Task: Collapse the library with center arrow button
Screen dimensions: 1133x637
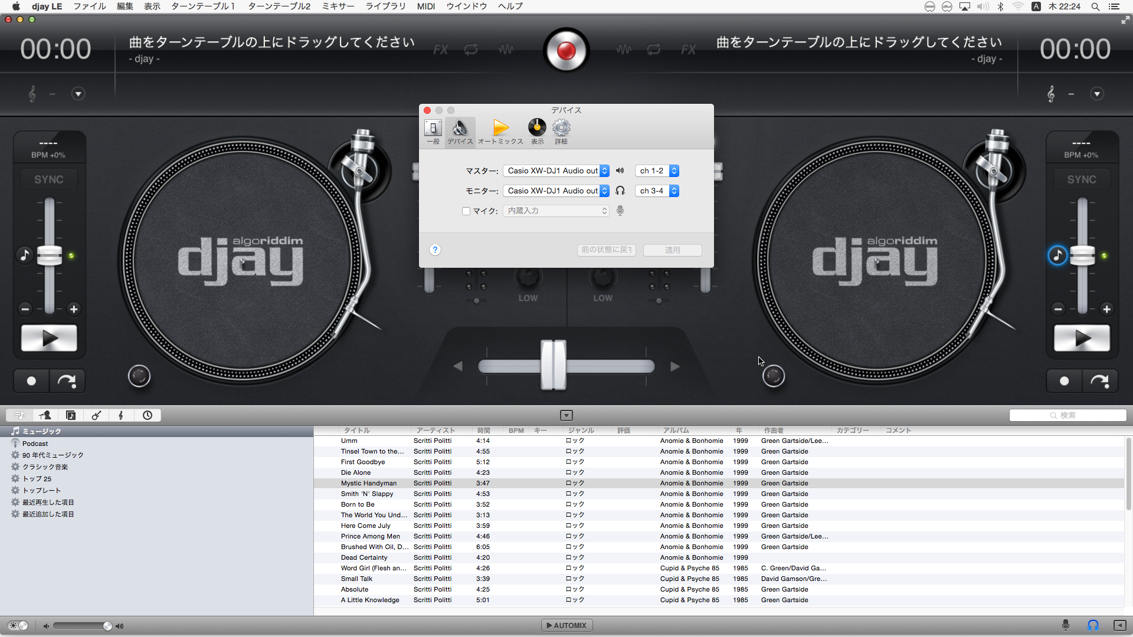Action: (x=566, y=415)
